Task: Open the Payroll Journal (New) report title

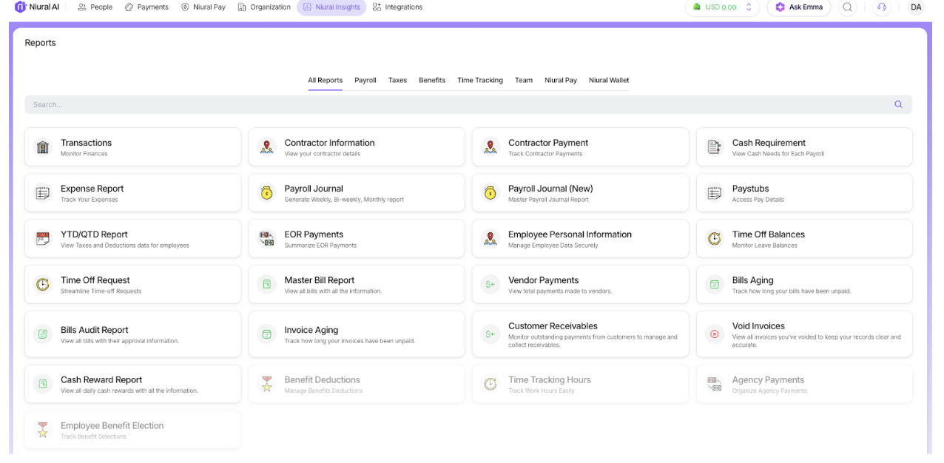Action: click(x=550, y=189)
